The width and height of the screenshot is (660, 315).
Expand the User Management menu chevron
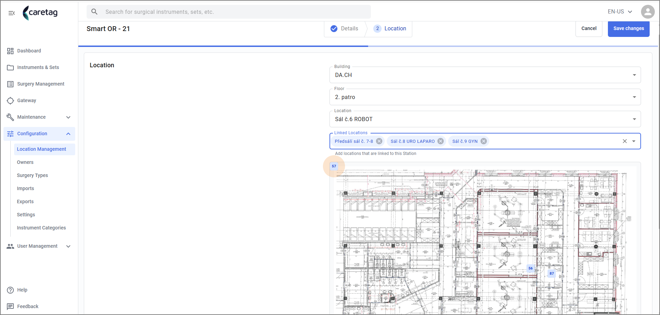click(x=68, y=246)
